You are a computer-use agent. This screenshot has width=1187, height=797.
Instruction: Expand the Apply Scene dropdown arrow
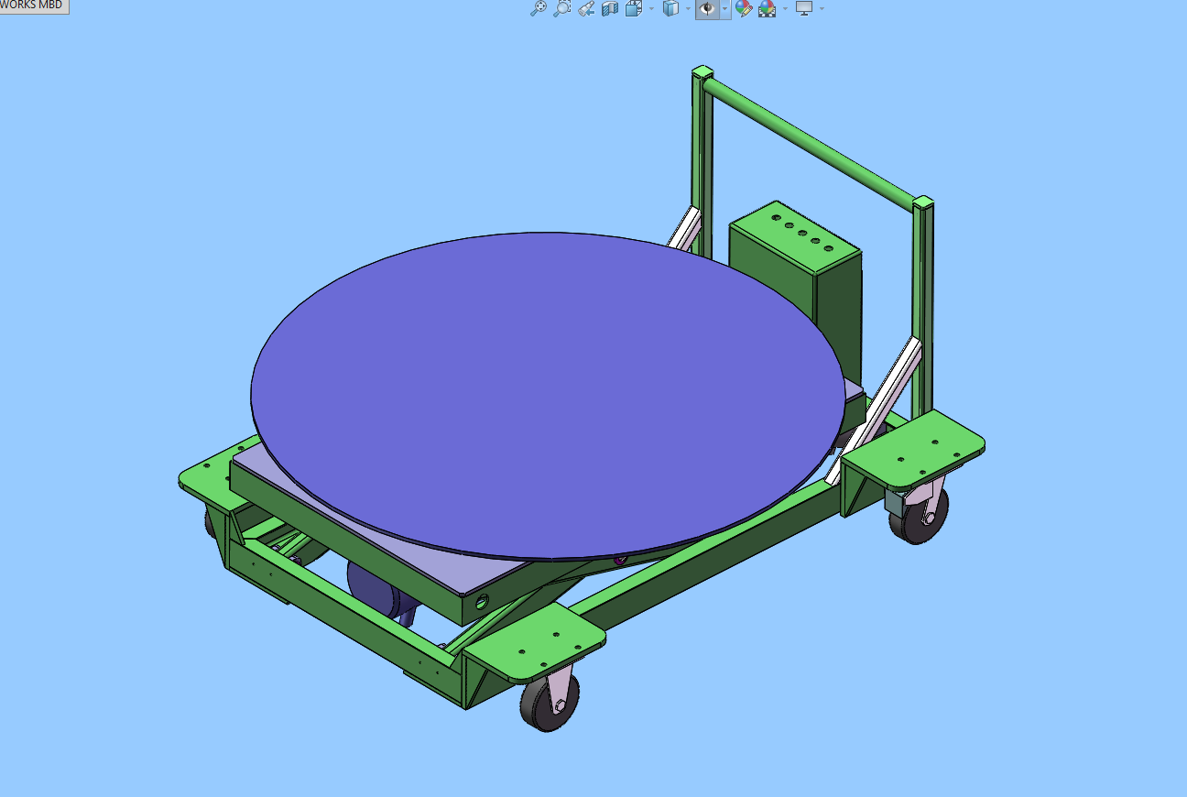click(x=785, y=9)
